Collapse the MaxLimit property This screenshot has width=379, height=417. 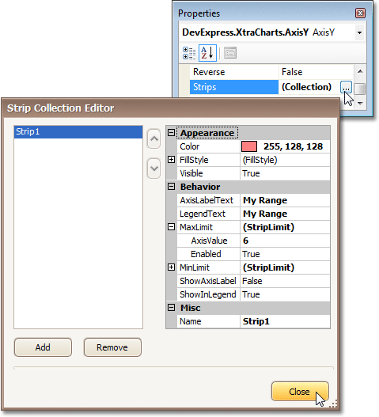pyautogui.click(x=171, y=227)
